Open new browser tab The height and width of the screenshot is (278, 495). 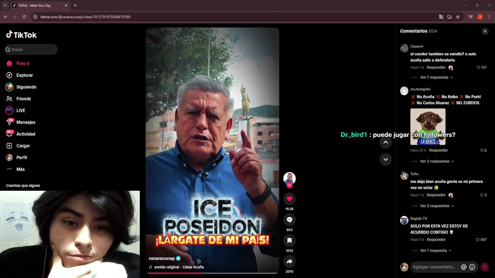[75, 5]
